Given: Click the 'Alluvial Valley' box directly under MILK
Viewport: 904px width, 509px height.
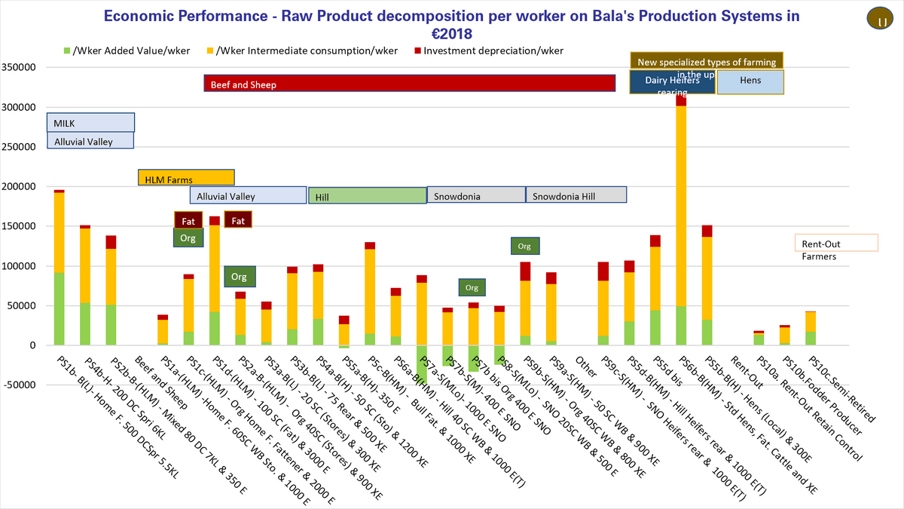Looking at the screenshot, I should 90,140.
